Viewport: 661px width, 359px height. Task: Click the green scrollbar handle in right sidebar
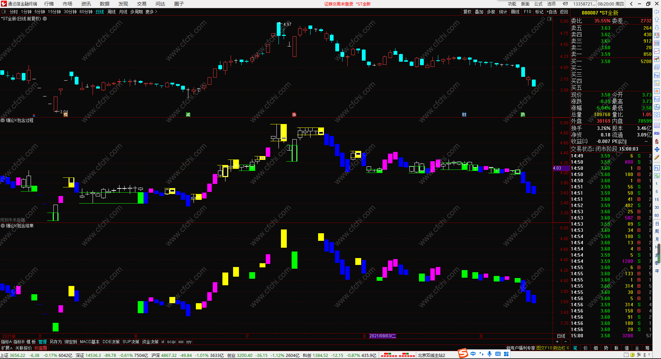pyautogui.click(x=659, y=253)
